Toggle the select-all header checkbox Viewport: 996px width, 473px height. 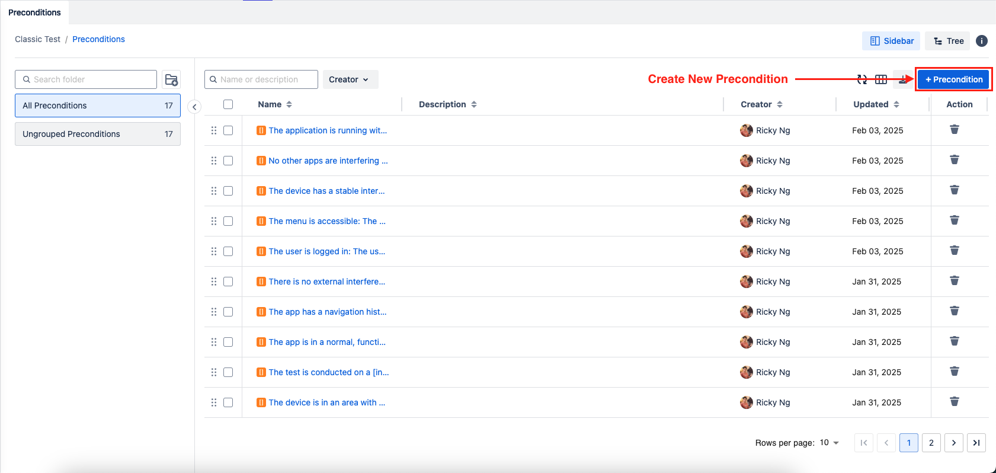pyautogui.click(x=228, y=104)
